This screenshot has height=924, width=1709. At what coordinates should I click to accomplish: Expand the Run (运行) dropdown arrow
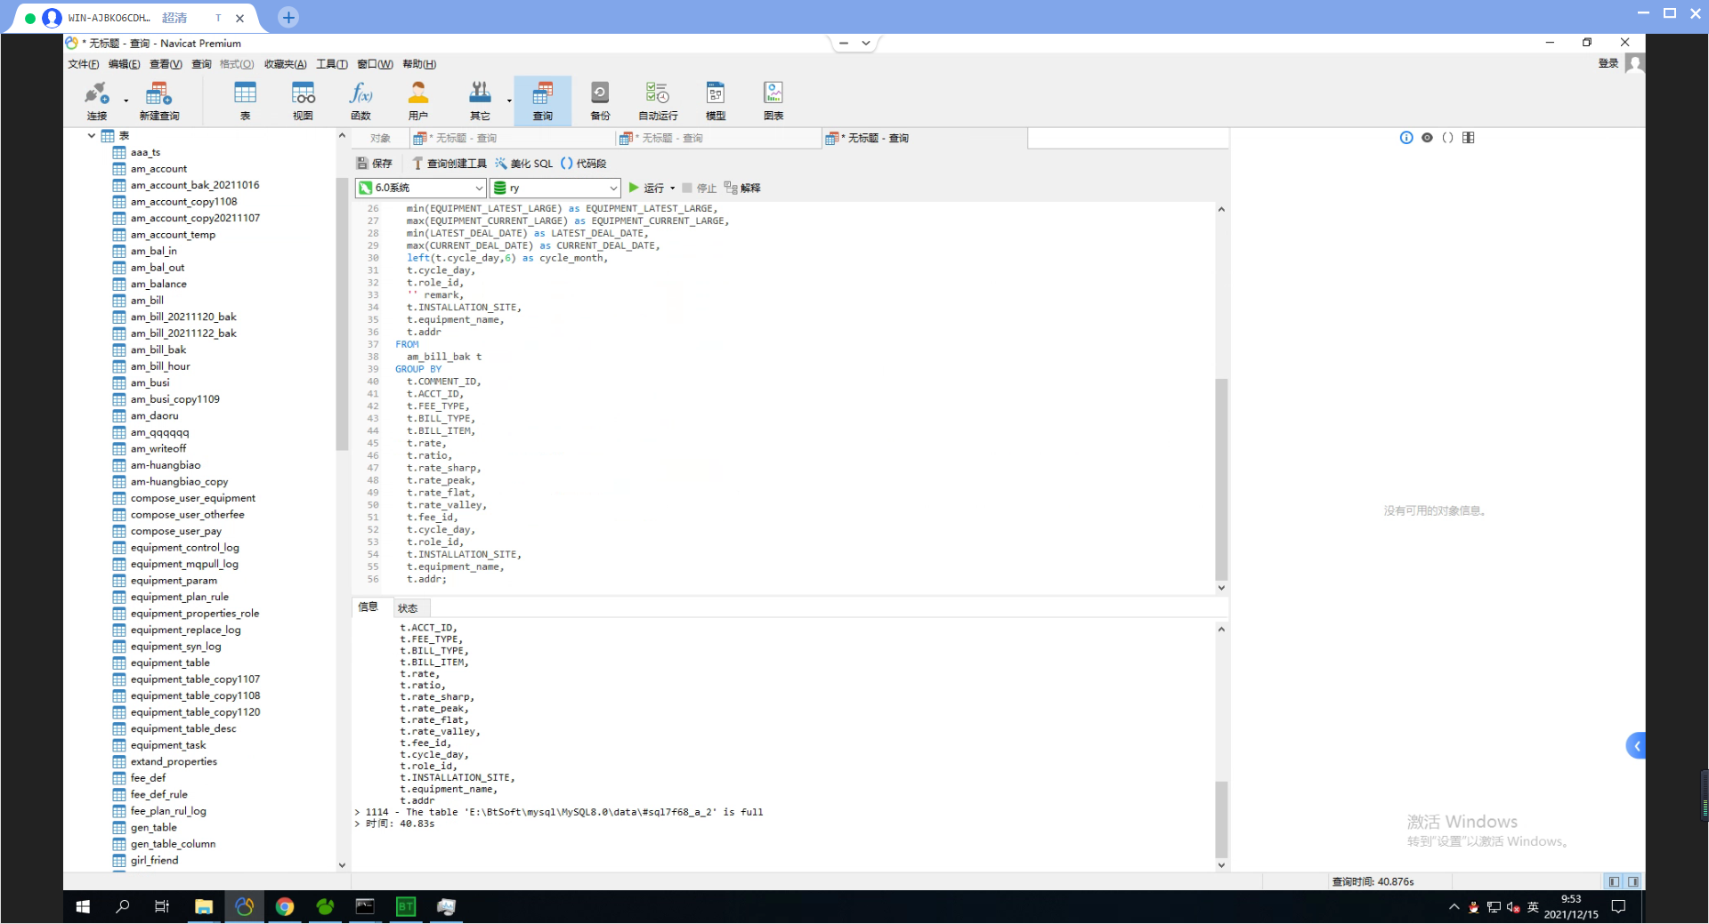pos(672,189)
